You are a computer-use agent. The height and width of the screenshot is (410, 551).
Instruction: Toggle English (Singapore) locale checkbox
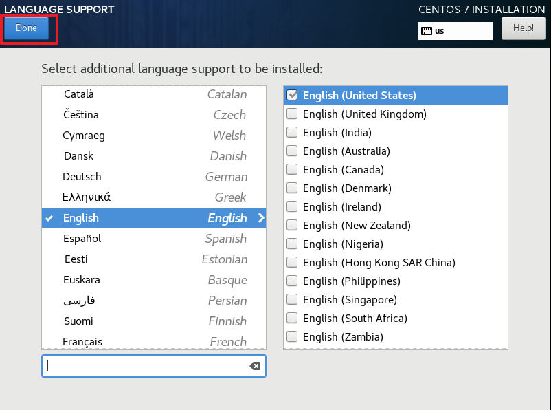[292, 299]
